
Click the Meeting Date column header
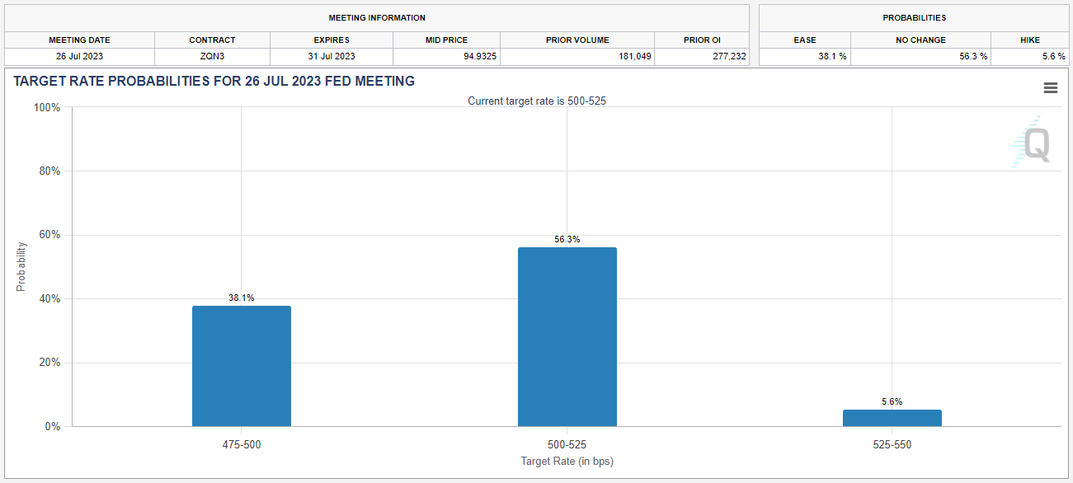[79, 40]
